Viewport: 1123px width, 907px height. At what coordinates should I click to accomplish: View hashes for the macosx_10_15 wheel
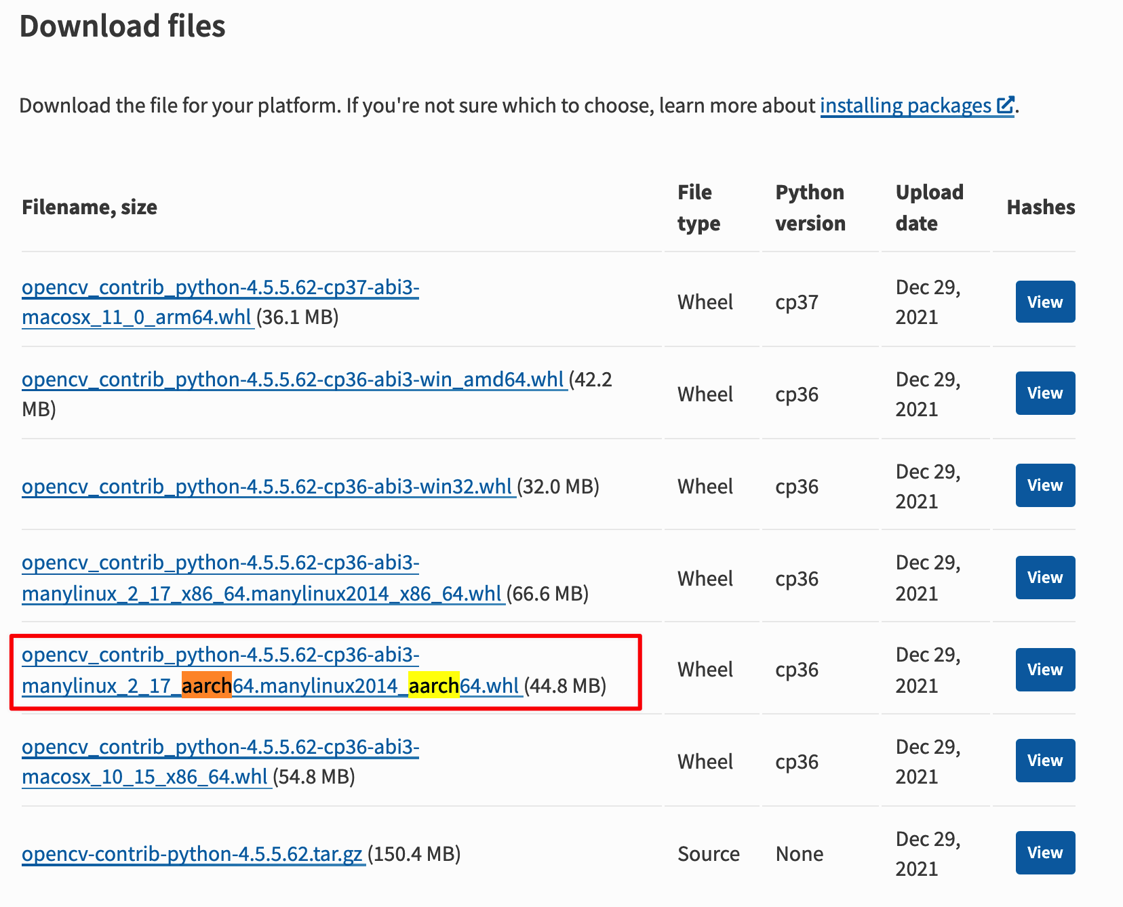pyautogui.click(x=1045, y=761)
